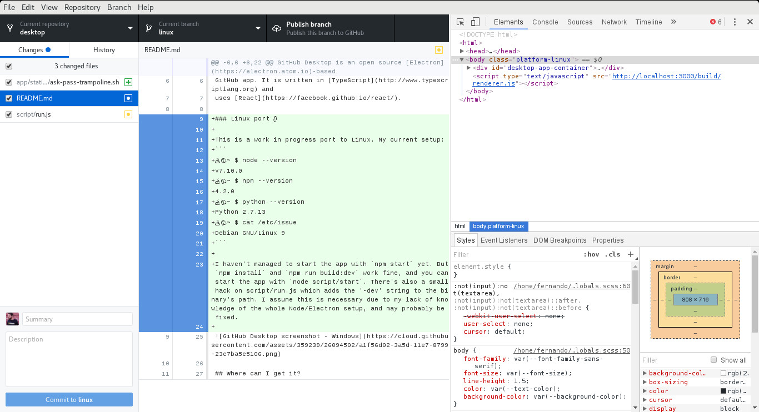Open the Repository menu
Viewport: 759px width, 412px height.
tap(82, 7)
